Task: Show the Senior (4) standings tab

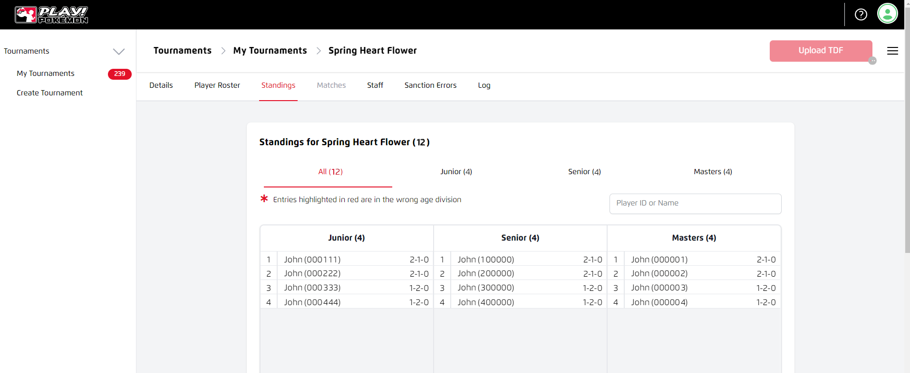Action: coord(584,172)
